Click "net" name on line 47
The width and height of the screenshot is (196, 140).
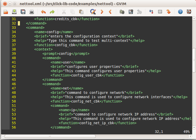click(66, 88)
